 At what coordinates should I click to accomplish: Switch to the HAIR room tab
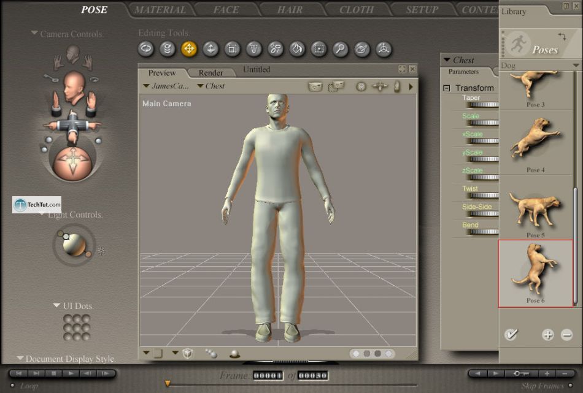(x=290, y=10)
